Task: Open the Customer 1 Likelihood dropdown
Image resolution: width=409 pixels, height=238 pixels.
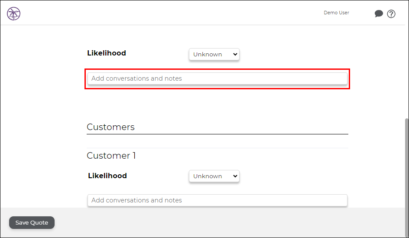Action: [x=214, y=176]
